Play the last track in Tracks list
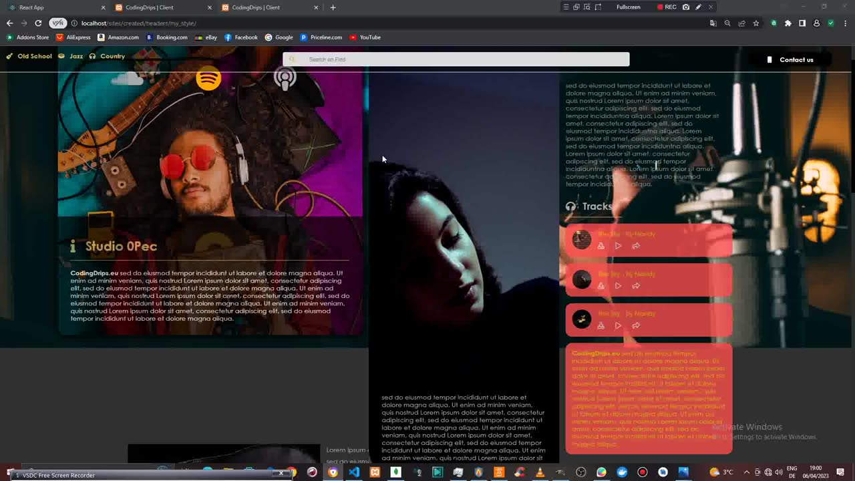Viewport: 855px width, 481px height. point(618,325)
